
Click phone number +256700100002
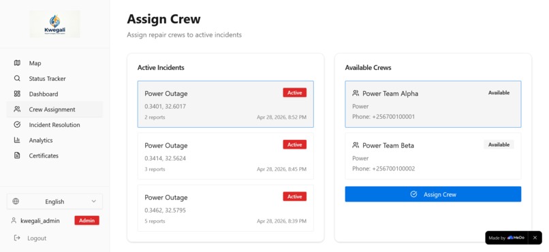tap(394, 168)
